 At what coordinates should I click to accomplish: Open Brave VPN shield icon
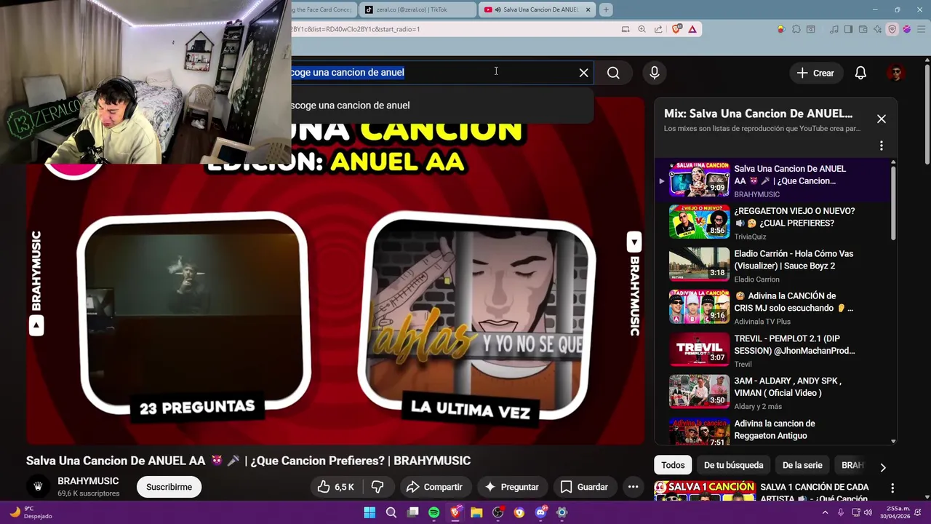pos(892,29)
